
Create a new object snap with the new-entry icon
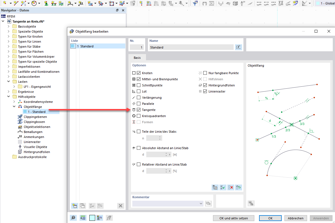pyautogui.click(x=75, y=206)
